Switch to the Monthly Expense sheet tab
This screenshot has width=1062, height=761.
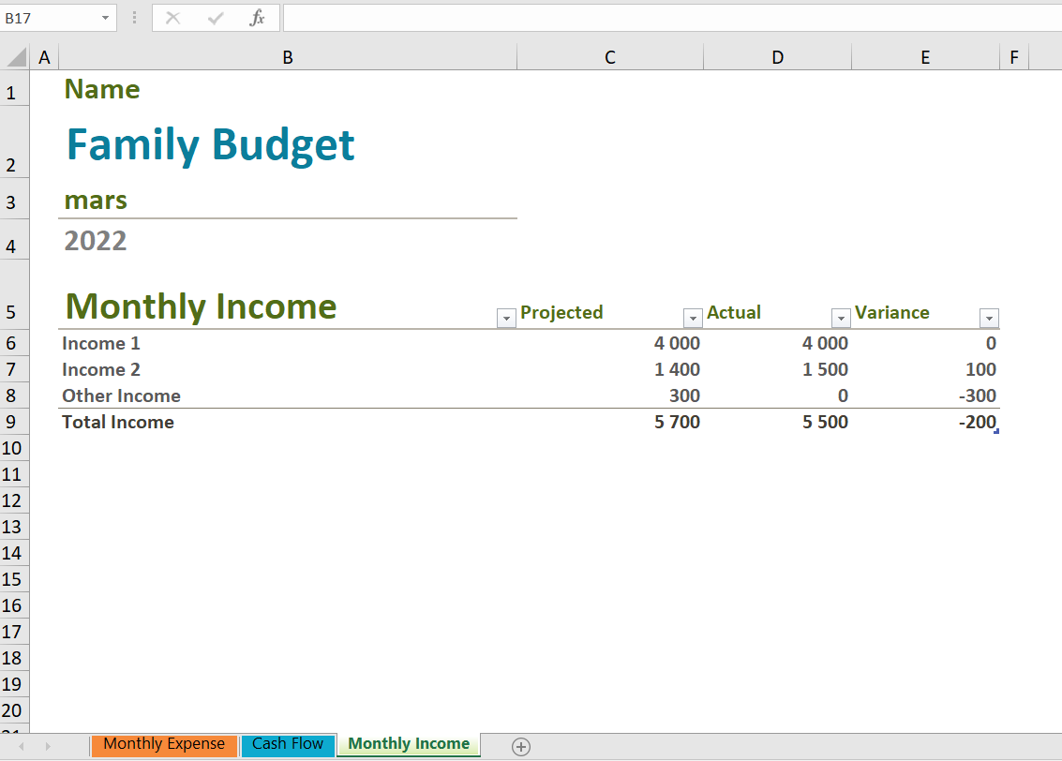click(164, 744)
